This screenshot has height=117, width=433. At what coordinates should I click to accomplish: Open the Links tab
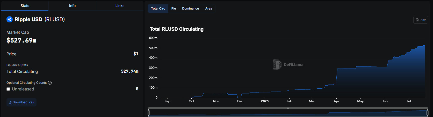point(120,6)
